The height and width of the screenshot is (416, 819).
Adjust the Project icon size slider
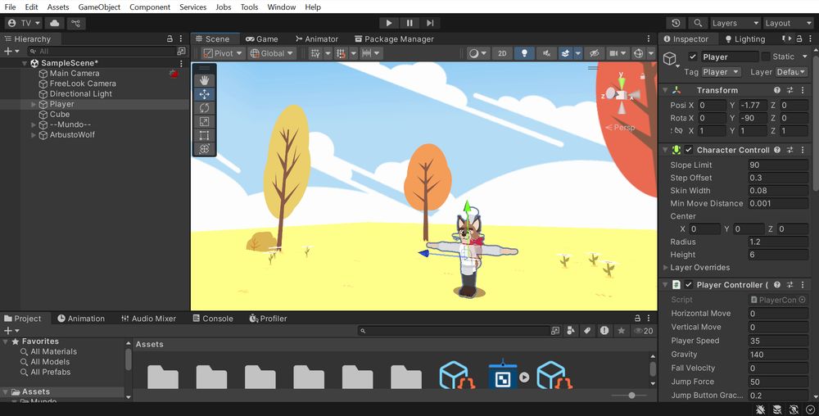pyautogui.click(x=631, y=396)
